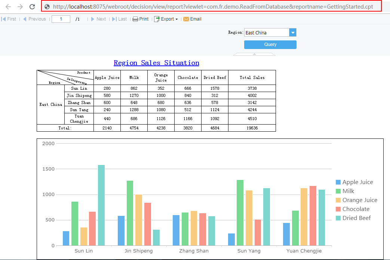Click the Query button
Screen dimensions: 390x260
point(270,45)
